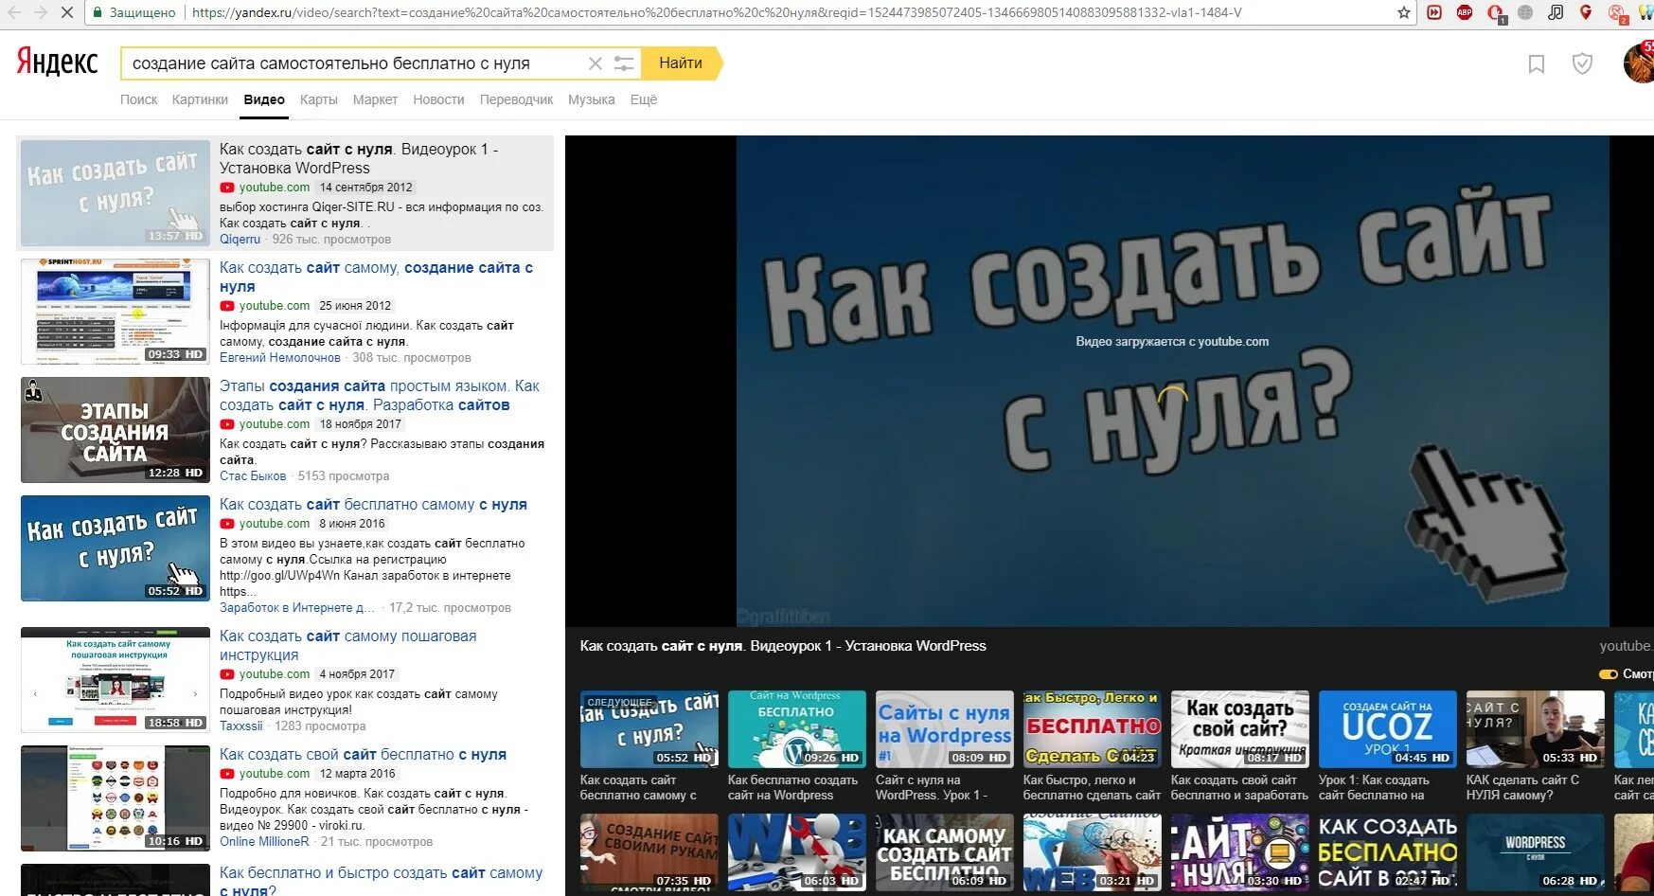Play next video marked Следующее 05:52
1654x896 pixels.
649,729
